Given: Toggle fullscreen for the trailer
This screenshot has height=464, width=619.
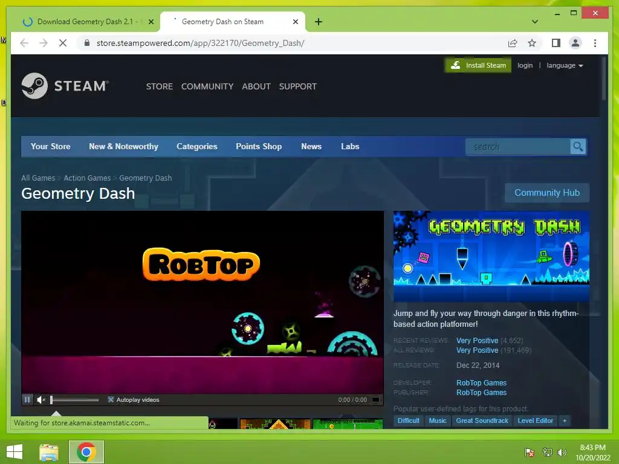Looking at the screenshot, I should tap(376, 400).
